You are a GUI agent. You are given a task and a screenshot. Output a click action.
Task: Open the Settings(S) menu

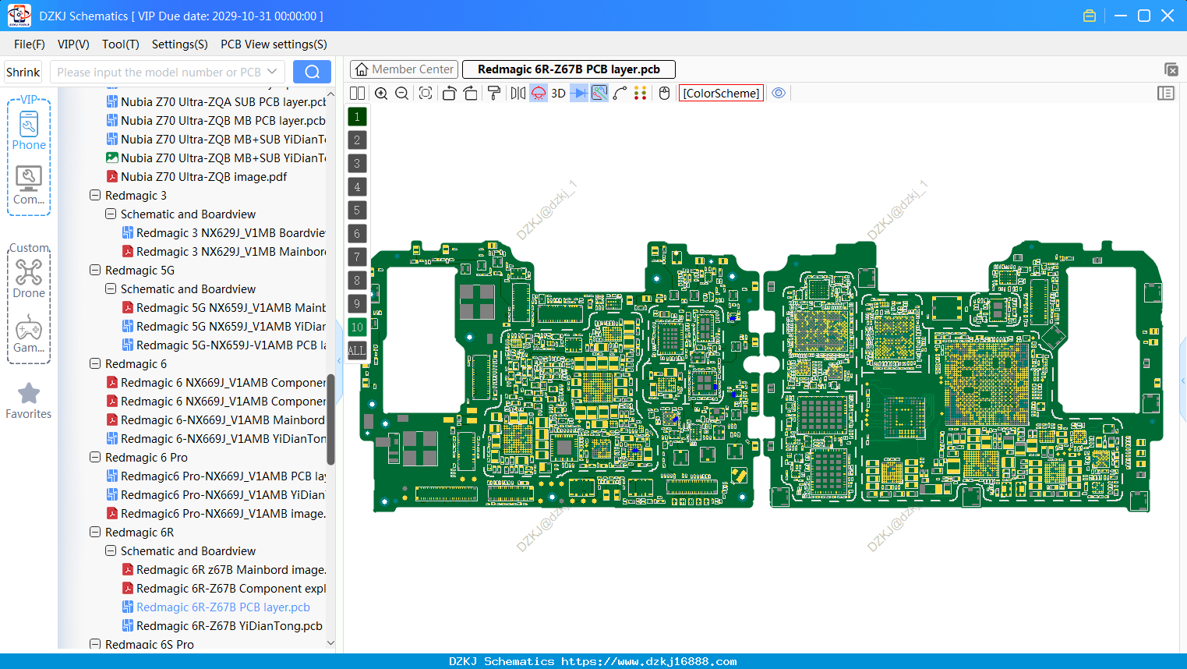point(180,44)
